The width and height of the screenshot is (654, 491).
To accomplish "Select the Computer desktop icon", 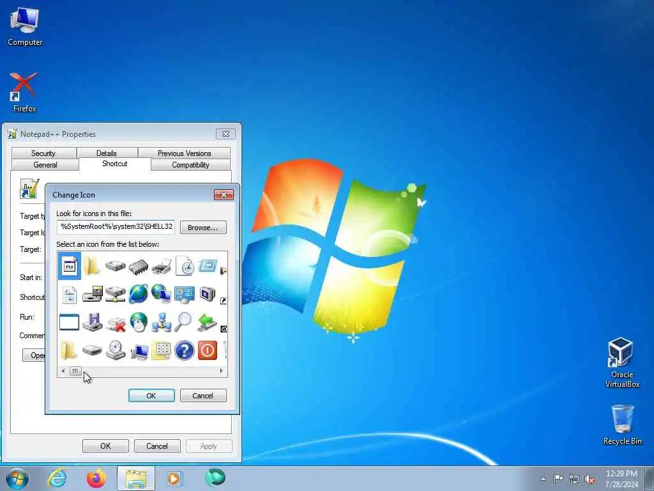I will point(25,26).
